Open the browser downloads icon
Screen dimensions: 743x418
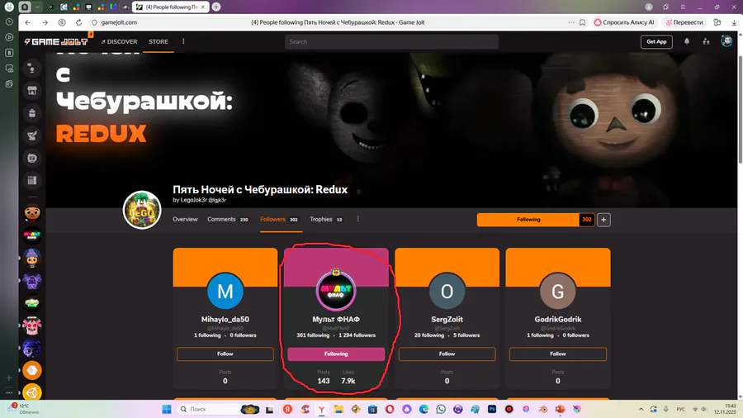[x=734, y=22]
